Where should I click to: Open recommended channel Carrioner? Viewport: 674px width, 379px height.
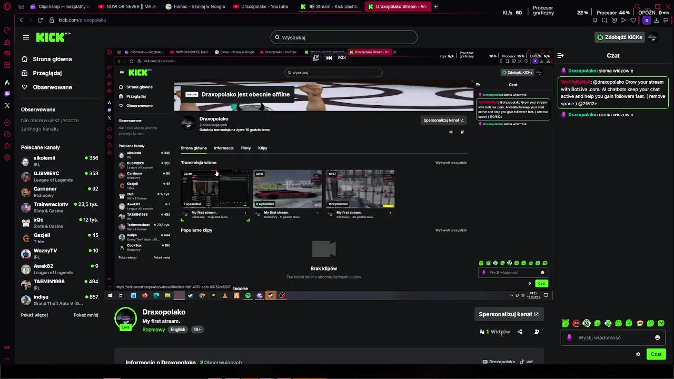click(60, 192)
